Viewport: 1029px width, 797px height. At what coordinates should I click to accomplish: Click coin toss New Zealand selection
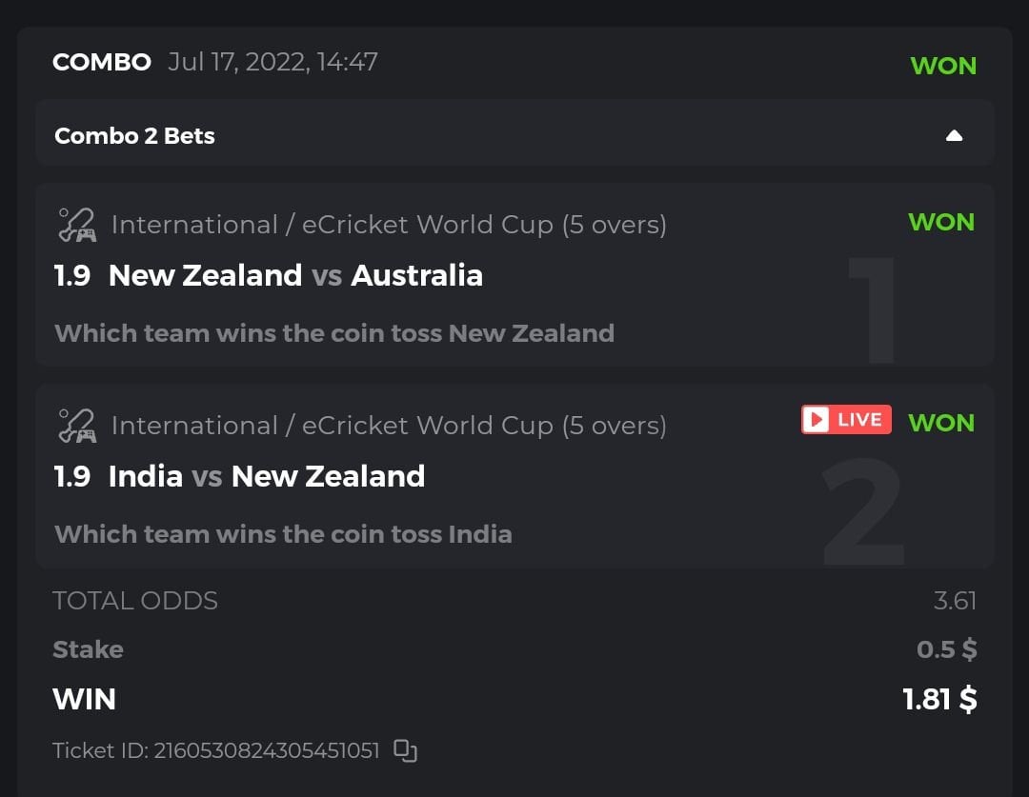point(334,333)
